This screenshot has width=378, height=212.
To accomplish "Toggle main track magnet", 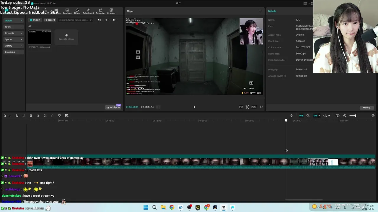I will point(301,116).
